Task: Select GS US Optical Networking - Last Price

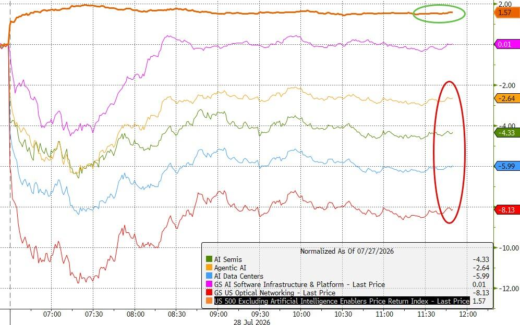Action: click(x=274, y=293)
